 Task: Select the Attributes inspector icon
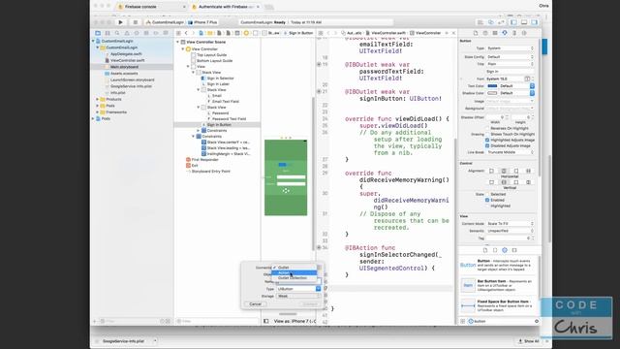[505, 33]
